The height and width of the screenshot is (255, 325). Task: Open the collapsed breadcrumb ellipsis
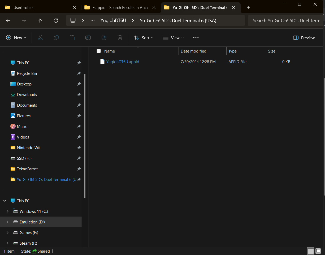coord(93,20)
